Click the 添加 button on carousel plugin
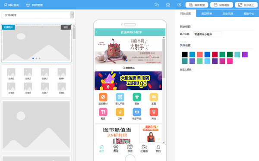The width and height of the screenshot is (259, 161). 66,28
